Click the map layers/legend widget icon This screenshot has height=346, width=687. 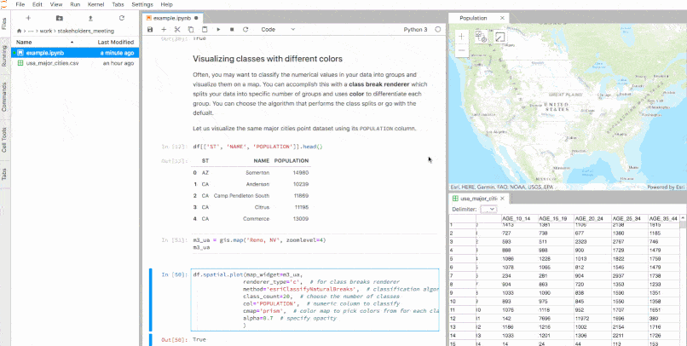[x=481, y=37]
